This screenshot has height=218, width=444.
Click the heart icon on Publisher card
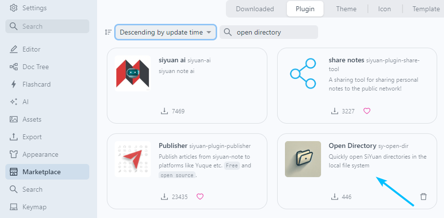(200, 197)
